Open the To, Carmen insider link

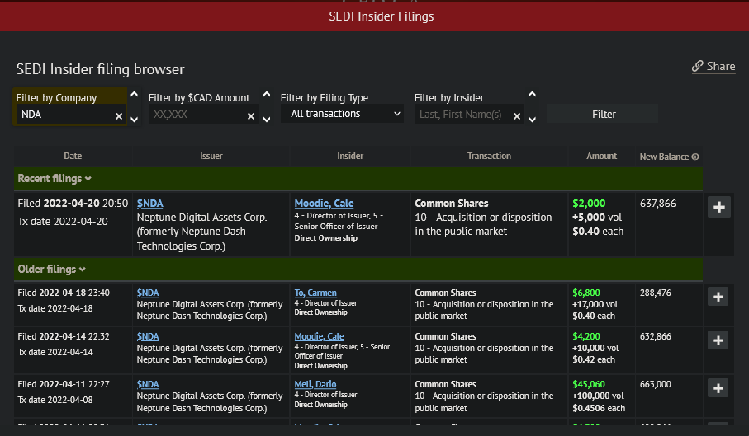pos(315,293)
